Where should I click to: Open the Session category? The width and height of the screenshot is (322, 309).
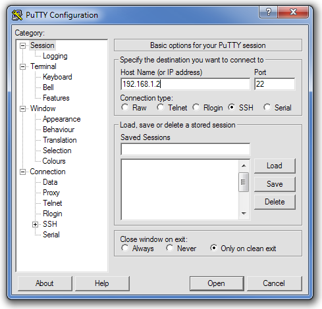42,45
